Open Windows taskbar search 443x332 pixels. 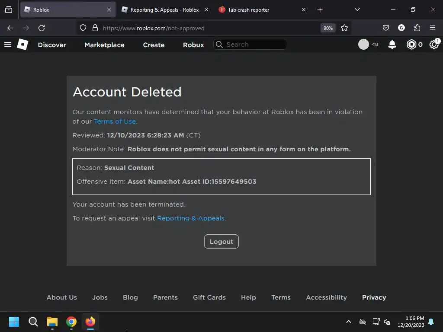click(33, 322)
